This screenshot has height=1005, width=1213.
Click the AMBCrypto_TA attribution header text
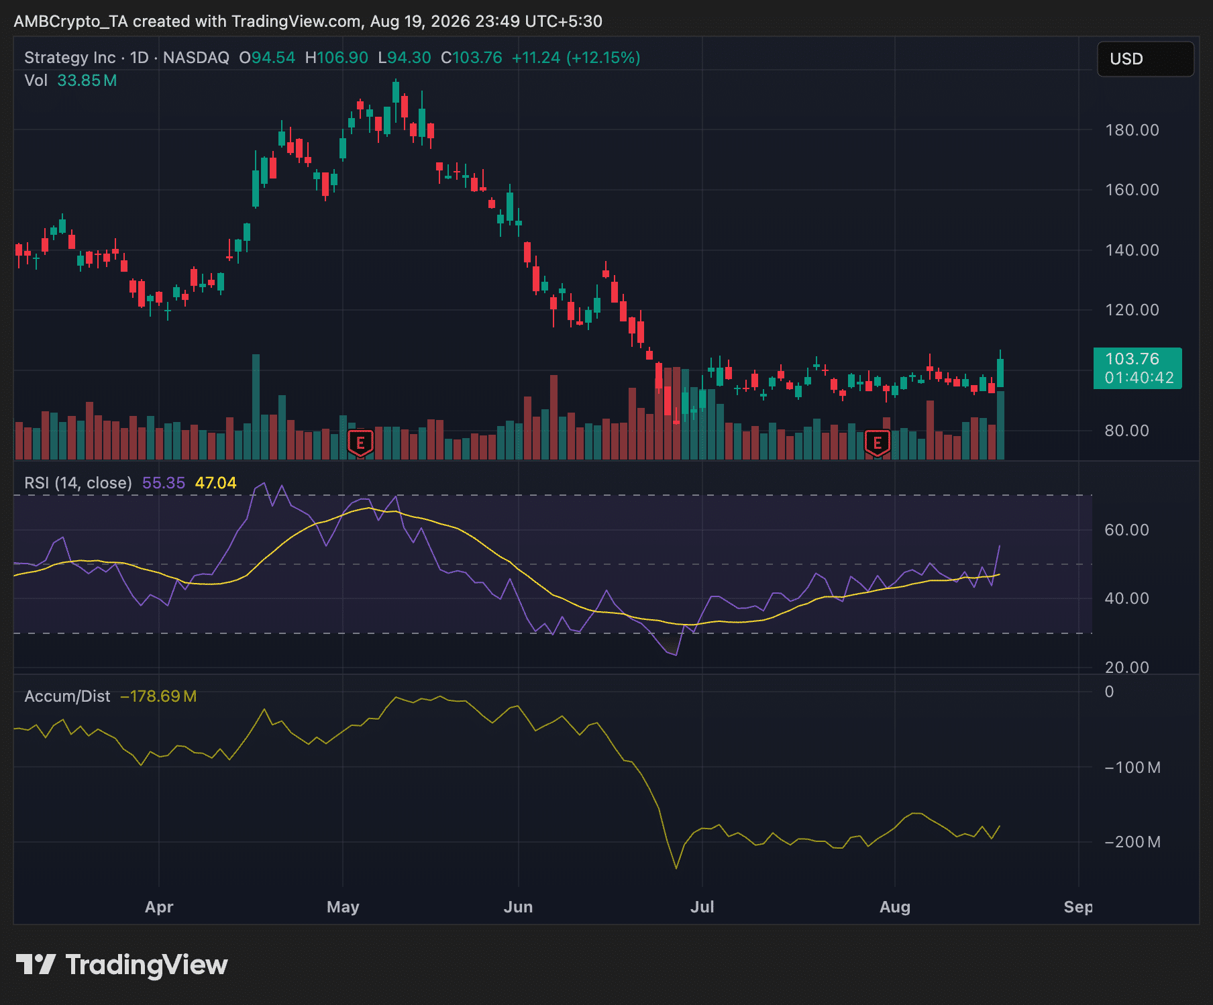point(308,21)
